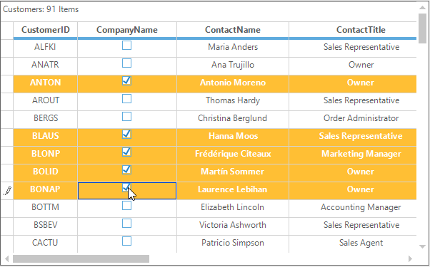Select the ANTON customer ID cell

(46, 84)
